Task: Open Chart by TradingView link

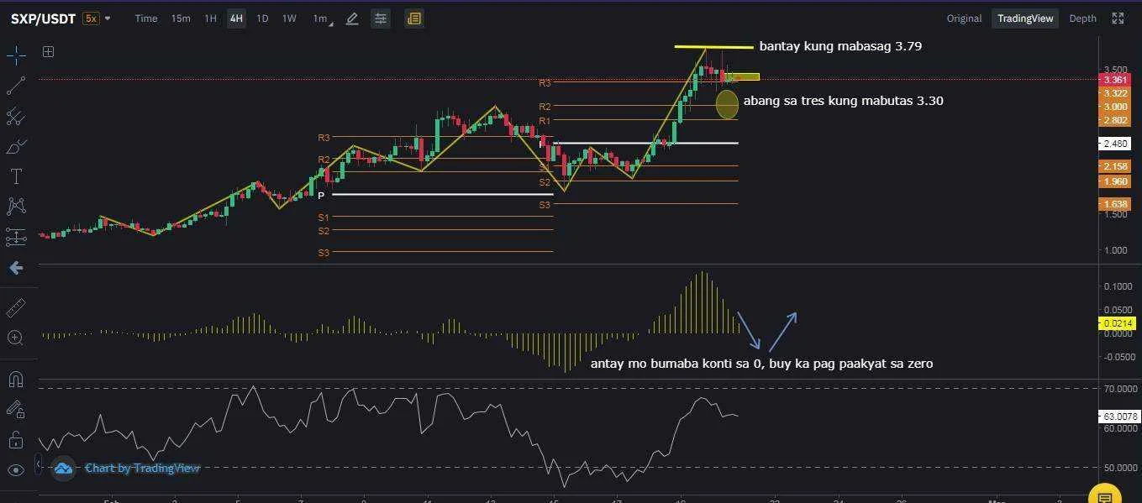Action: tap(142, 468)
